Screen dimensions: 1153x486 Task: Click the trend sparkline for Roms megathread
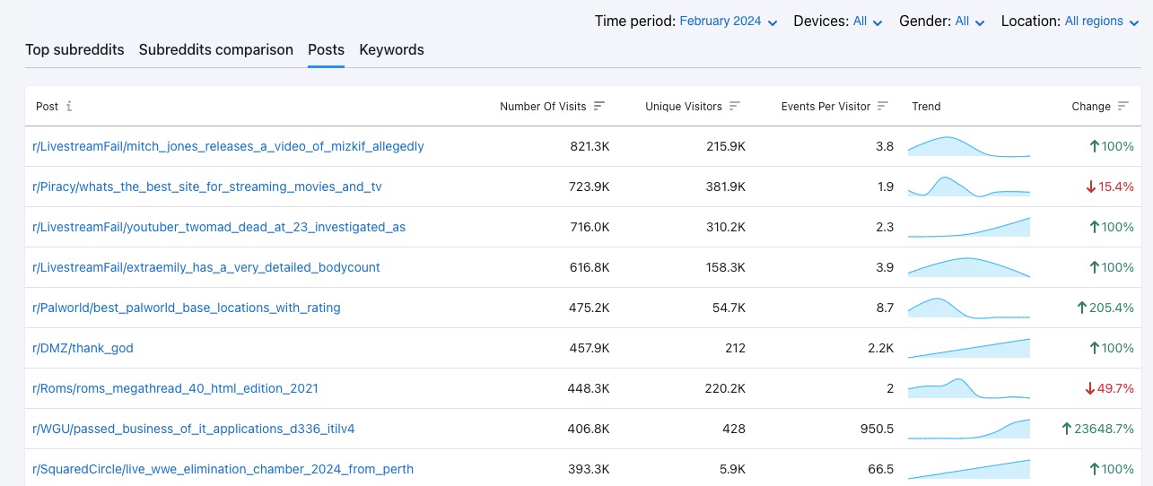tap(968, 388)
